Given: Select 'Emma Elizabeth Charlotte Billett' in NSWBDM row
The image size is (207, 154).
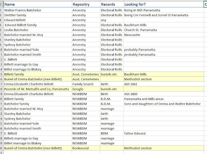Looking at the screenshot, I should tap(38, 94).
